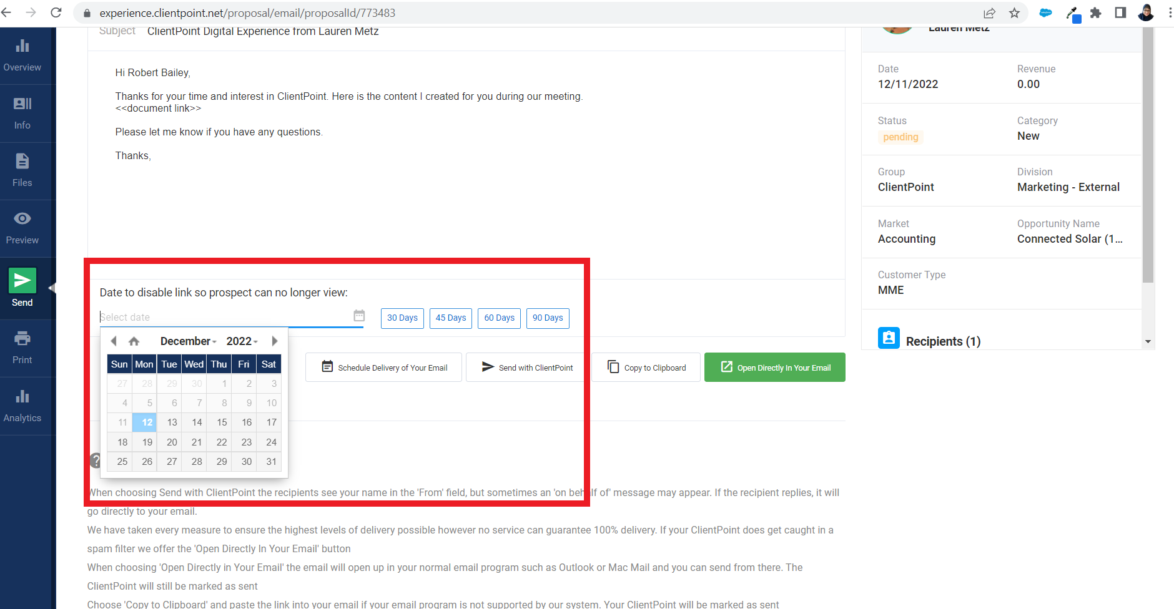
Task: Select December 21 in calendar
Action: click(194, 442)
